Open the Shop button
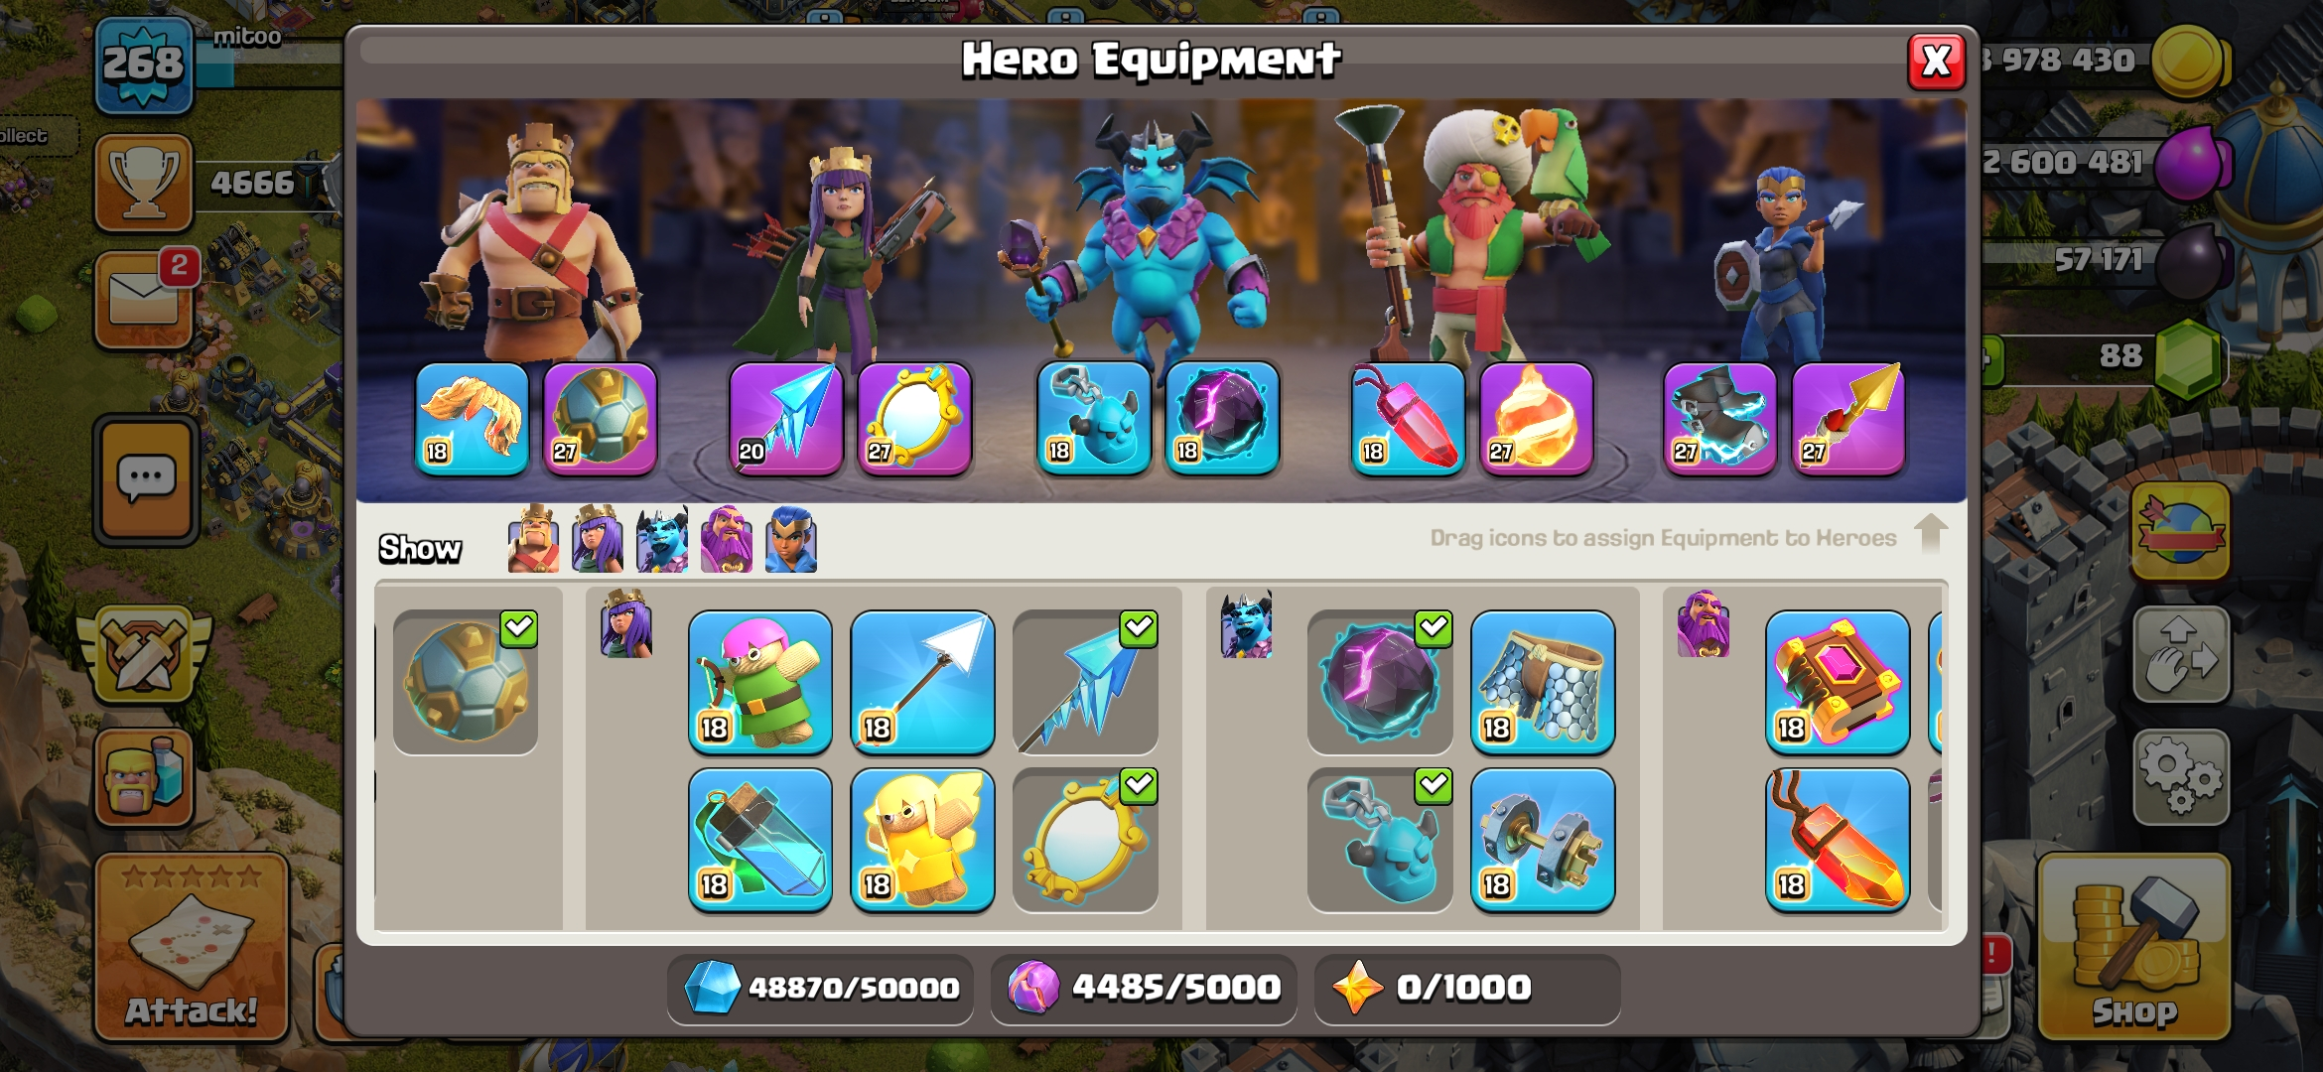Image resolution: width=2323 pixels, height=1072 pixels. click(x=2134, y=947)
